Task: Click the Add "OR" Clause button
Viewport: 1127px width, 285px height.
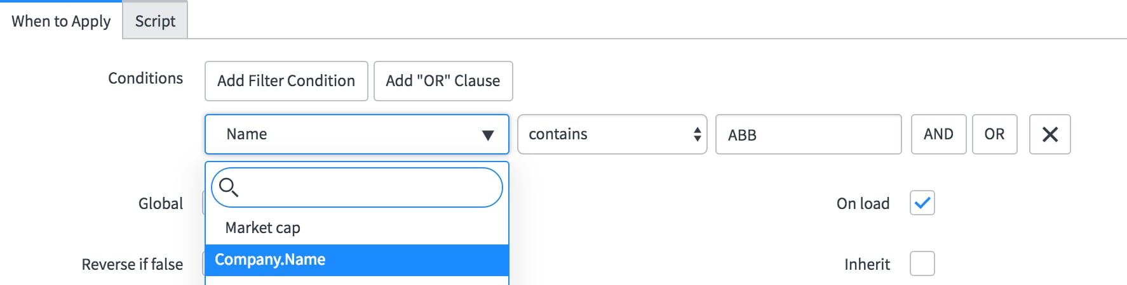Action: coord(443,81)
